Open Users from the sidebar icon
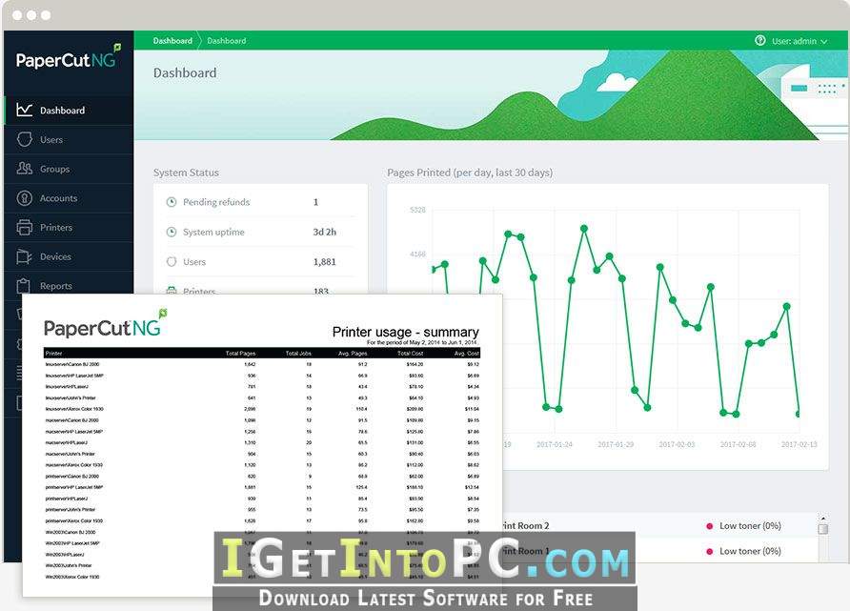This screenshot has width=850, height=611. [25, 139]
